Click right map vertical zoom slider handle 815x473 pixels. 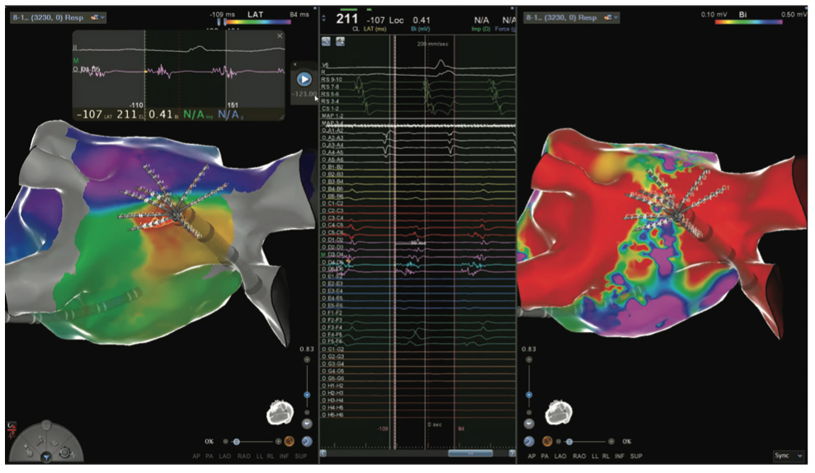529,395
